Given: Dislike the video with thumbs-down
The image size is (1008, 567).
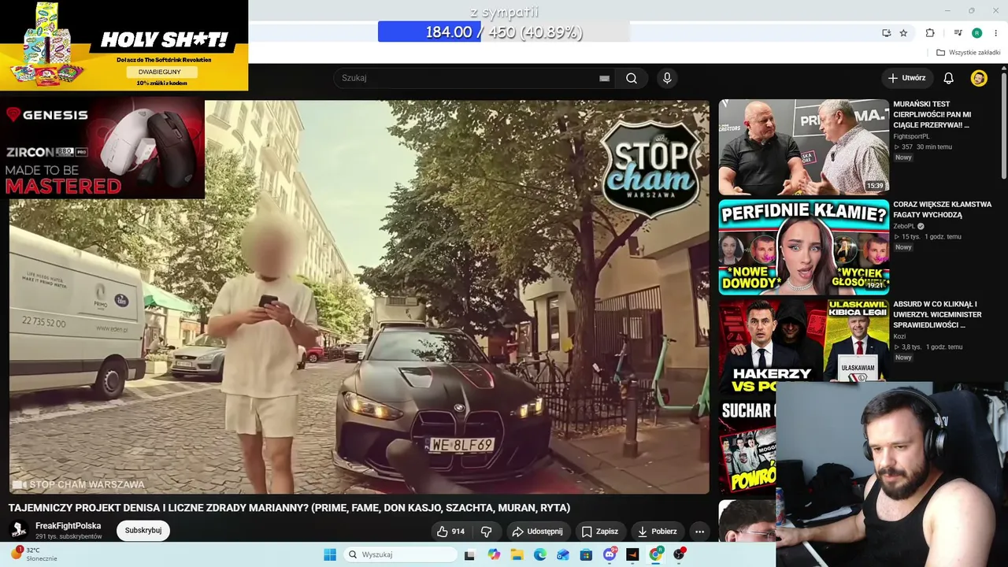Looking at the screenshot, I should (487, 532).
